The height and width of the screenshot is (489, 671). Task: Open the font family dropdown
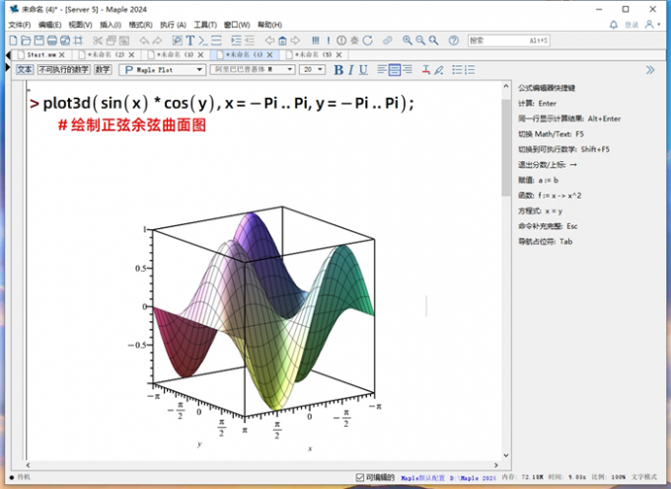pyautogui.click(x=253, y=70)
